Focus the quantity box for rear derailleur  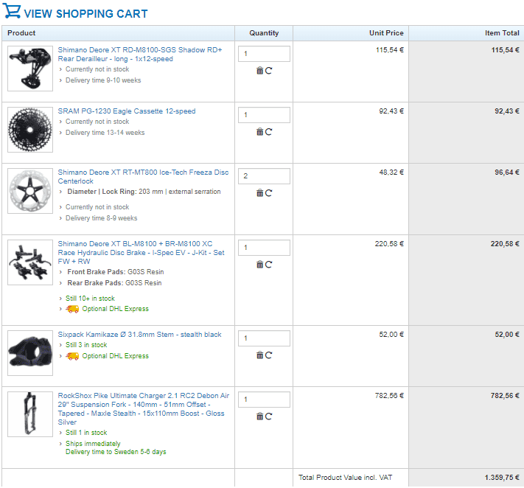[264, 54]
